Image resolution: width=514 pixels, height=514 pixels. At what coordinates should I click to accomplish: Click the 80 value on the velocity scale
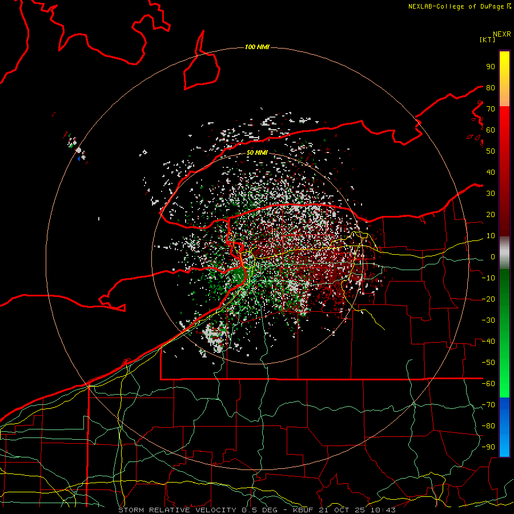click(491, 88)
